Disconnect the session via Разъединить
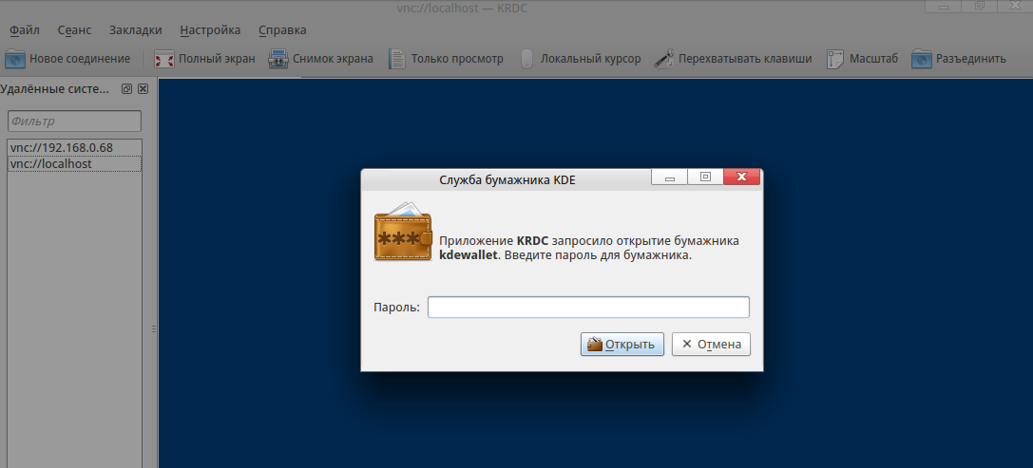This screenshot has width=1033, height=468. [959, 59]
